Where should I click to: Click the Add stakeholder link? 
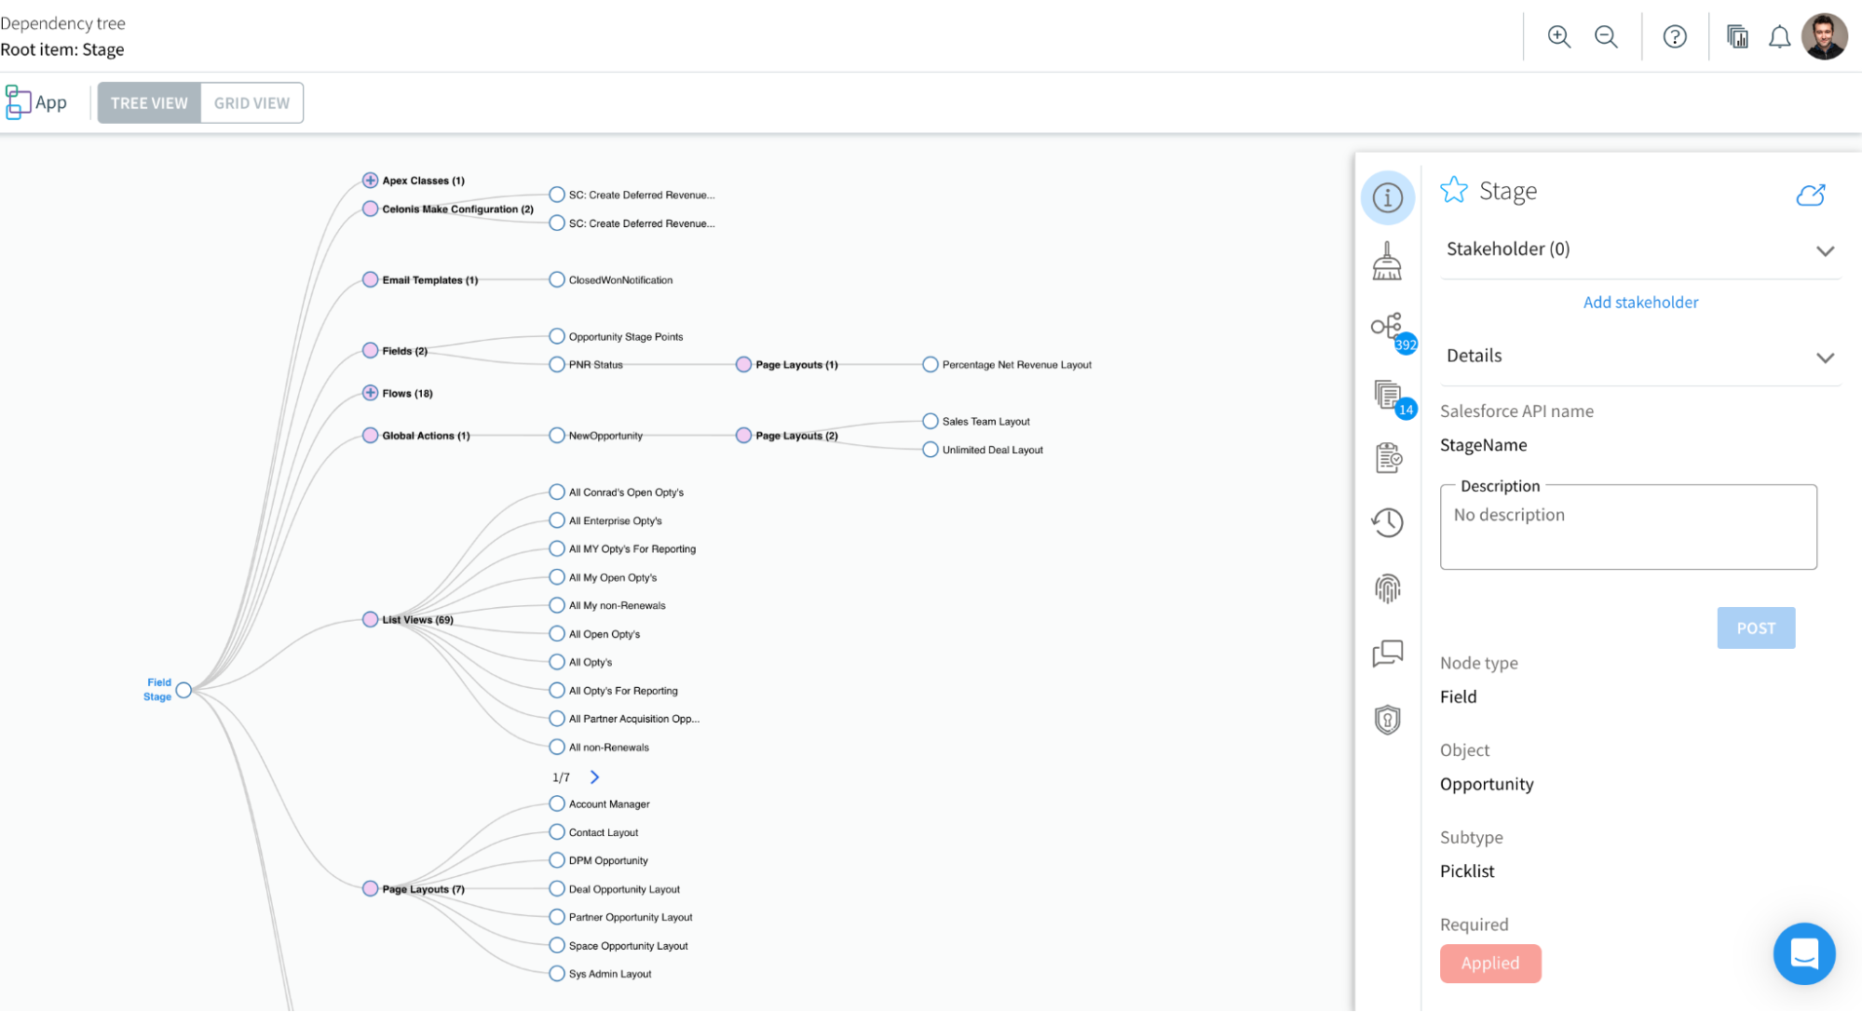coord(1639,302)
